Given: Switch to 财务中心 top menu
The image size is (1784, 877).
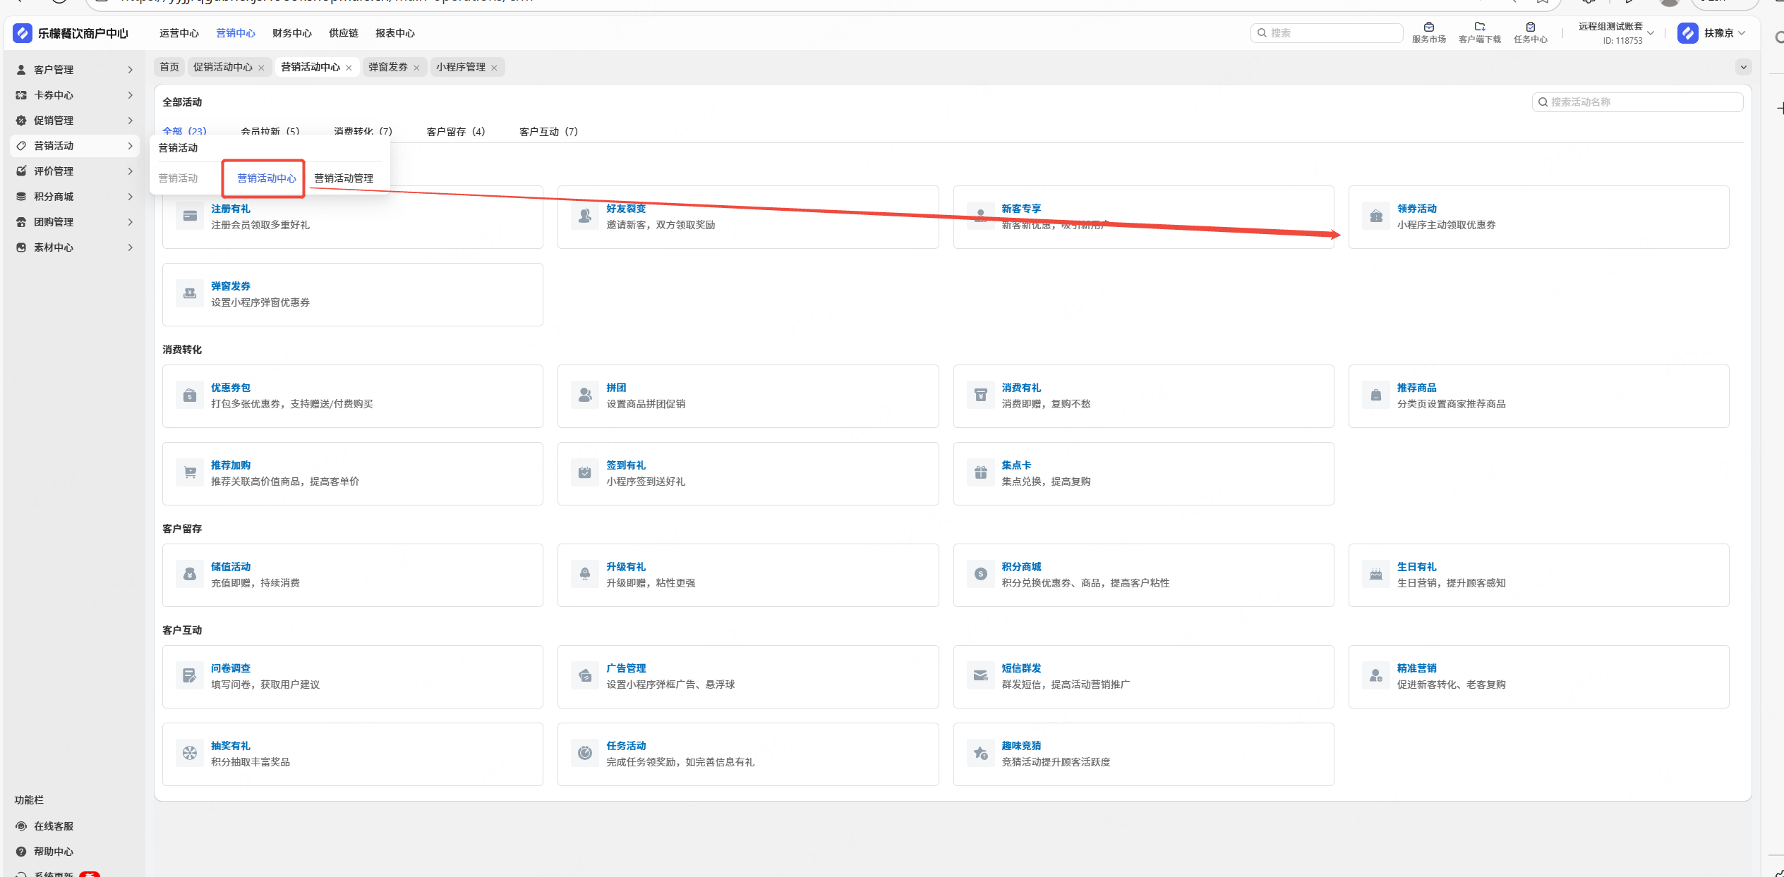Looking at the screenshot, I should coord(291,33).
